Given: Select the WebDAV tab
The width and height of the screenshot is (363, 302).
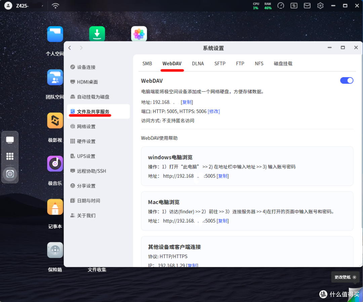Looking at the screenshot, I should (172, 63).
